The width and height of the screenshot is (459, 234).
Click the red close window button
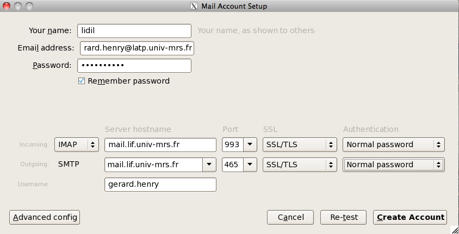(x=7, y=6)
